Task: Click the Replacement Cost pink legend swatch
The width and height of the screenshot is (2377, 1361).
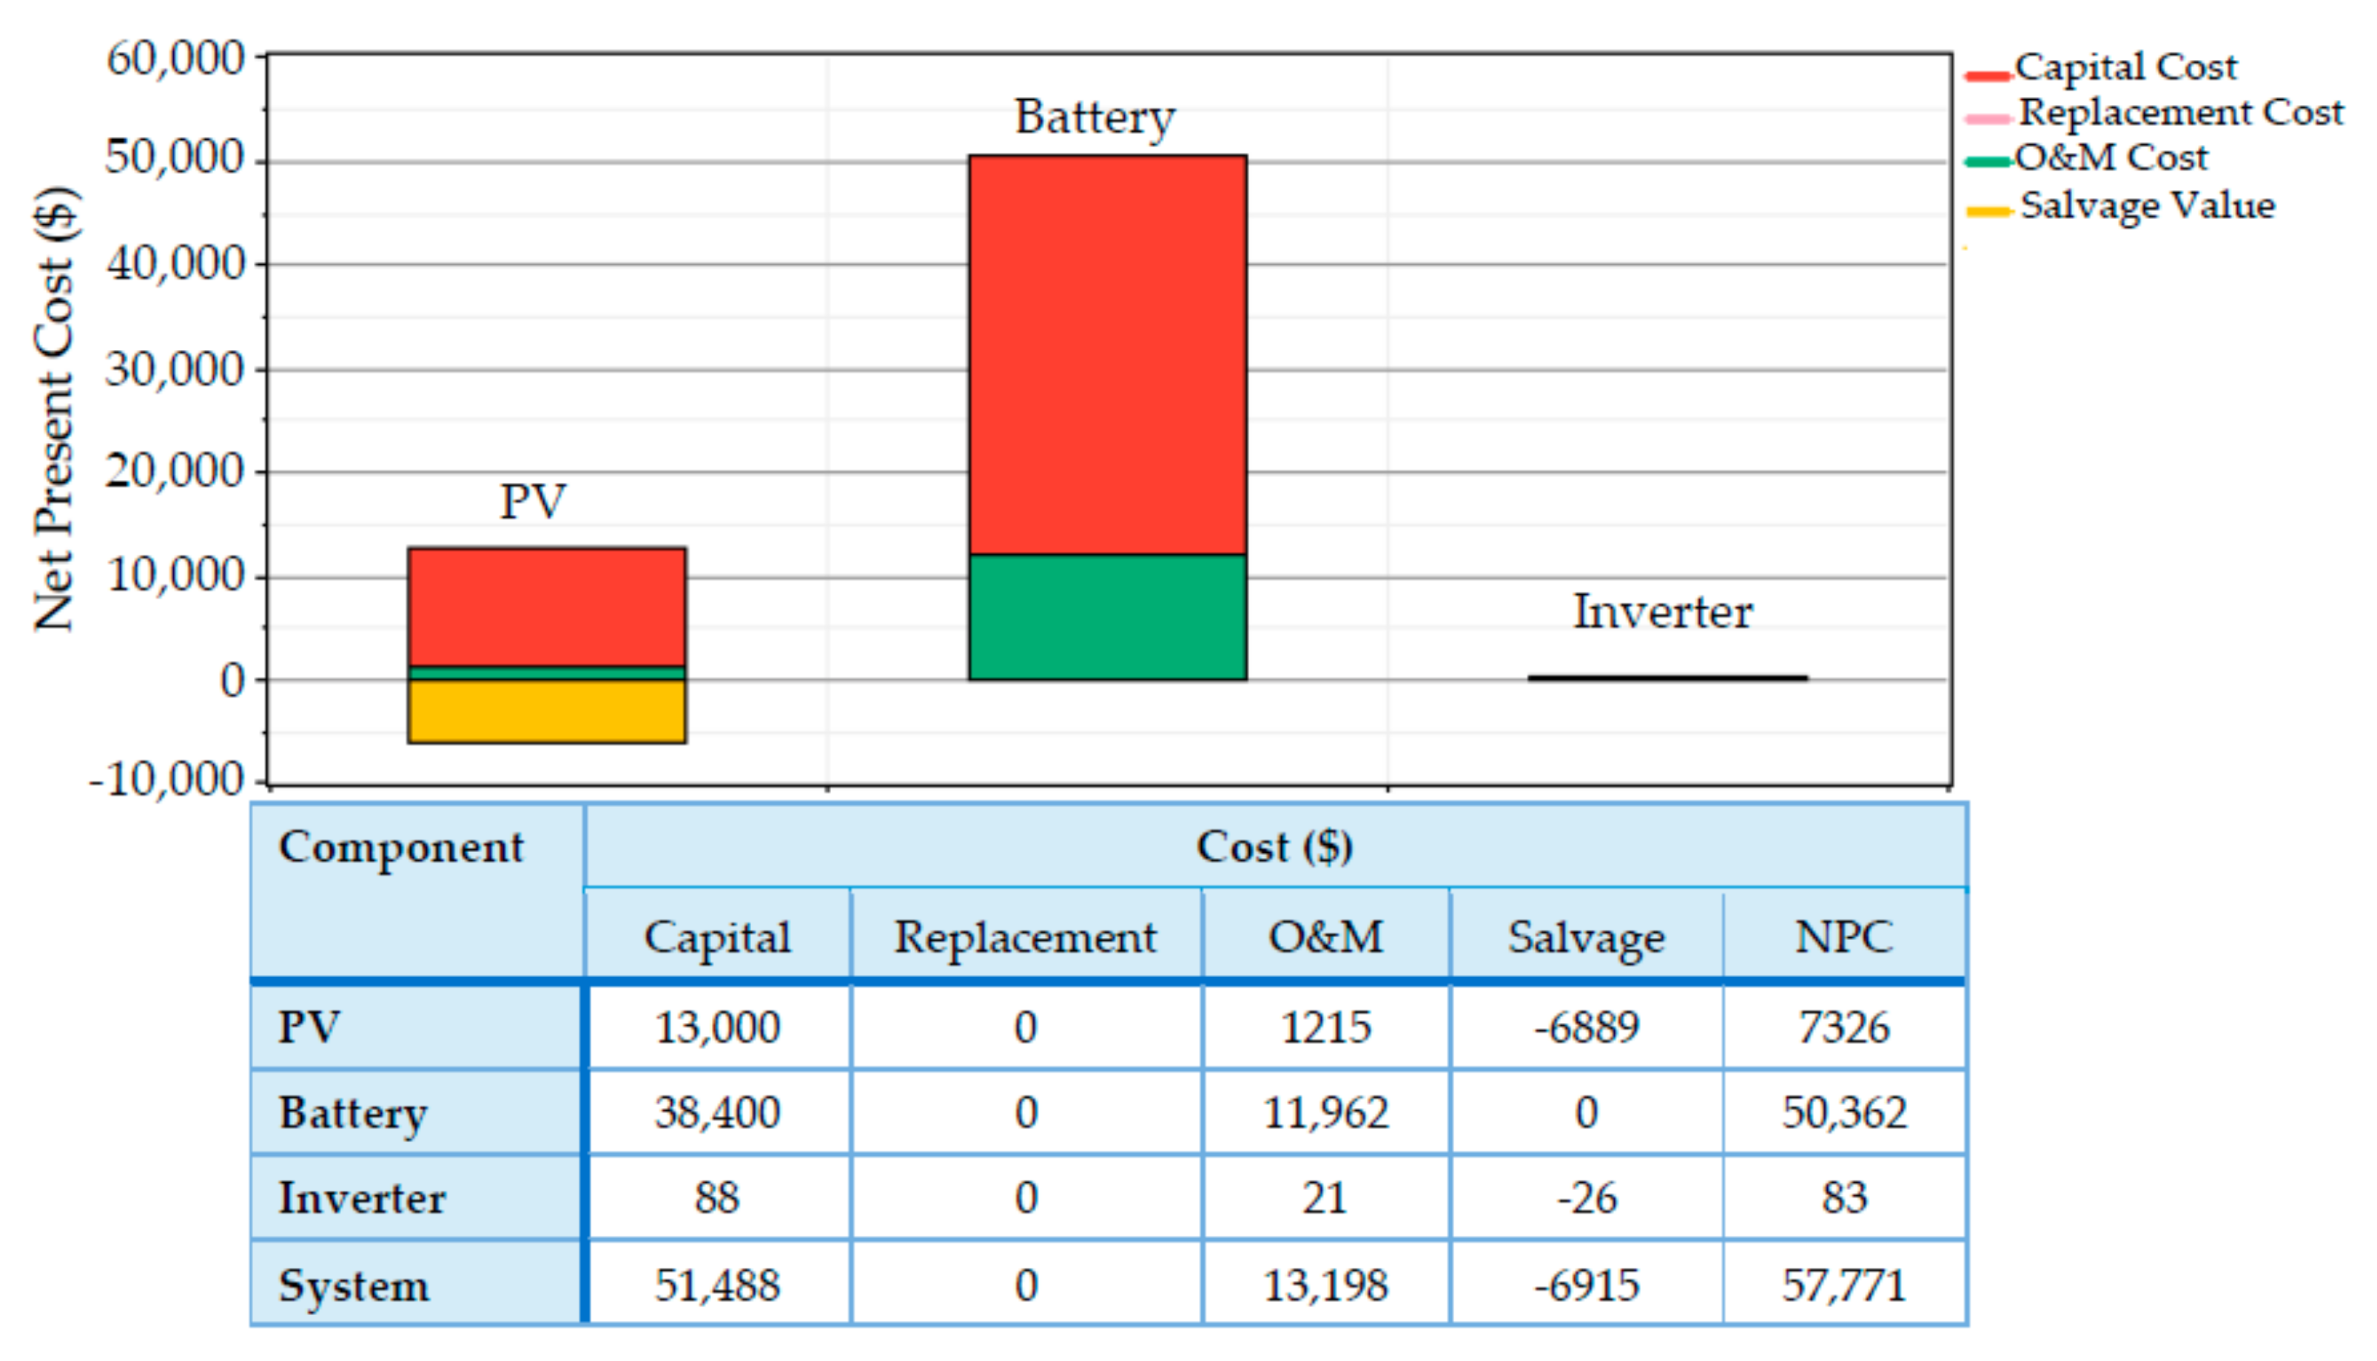Action: click(x=1987, y=118)
